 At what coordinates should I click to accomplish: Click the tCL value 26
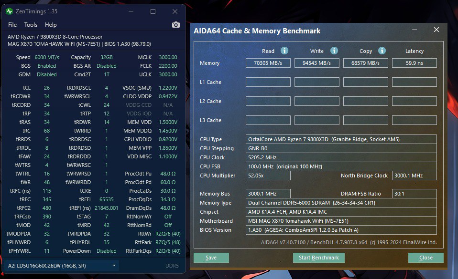47,88
